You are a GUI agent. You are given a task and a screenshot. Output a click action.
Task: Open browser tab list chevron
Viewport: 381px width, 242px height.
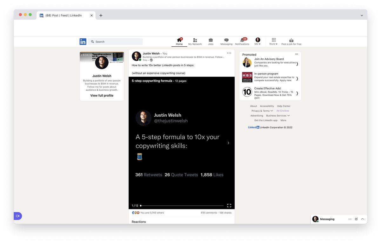click(362, 15)
